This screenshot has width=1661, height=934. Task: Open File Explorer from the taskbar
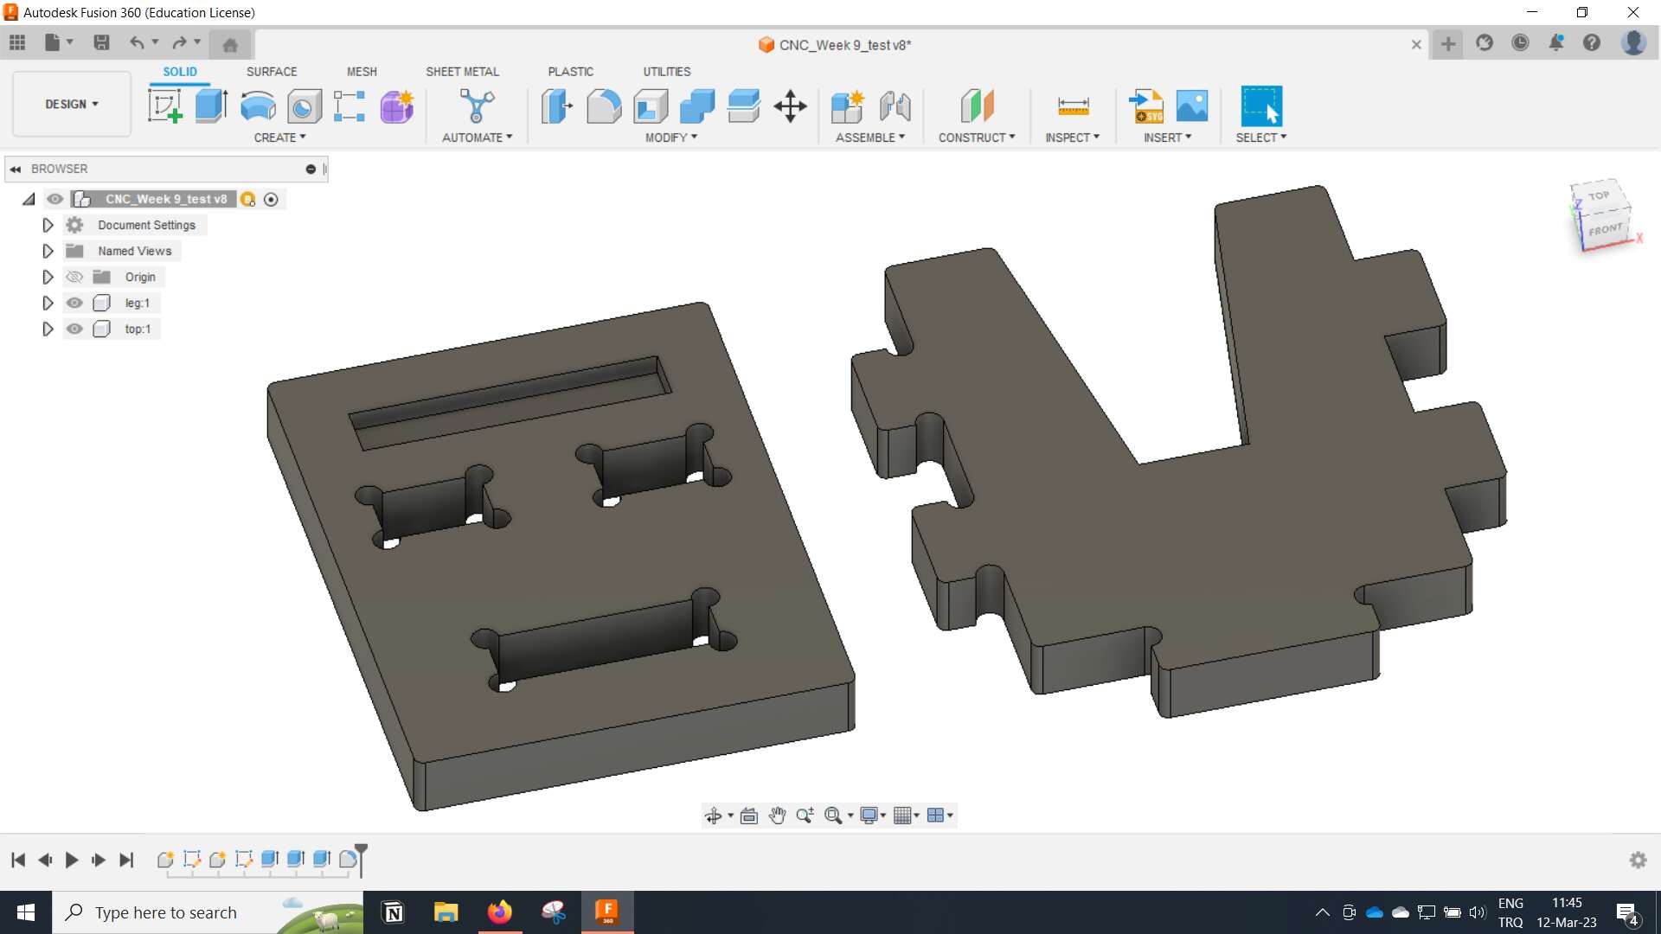(446, 912)
